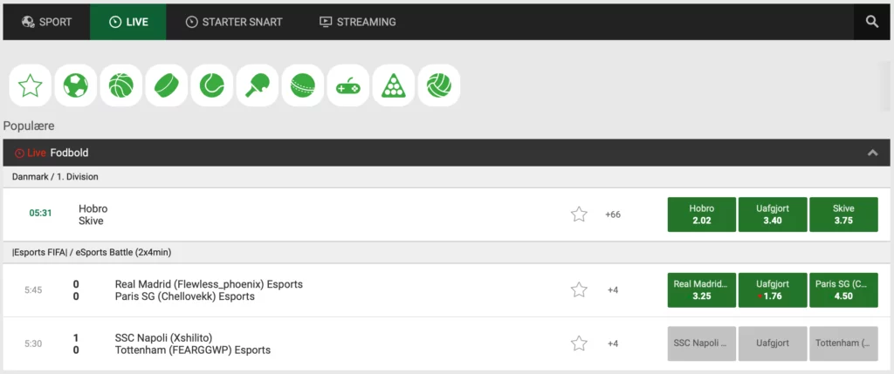Bet on Hobro at odds 2.02

coord(701,214)
